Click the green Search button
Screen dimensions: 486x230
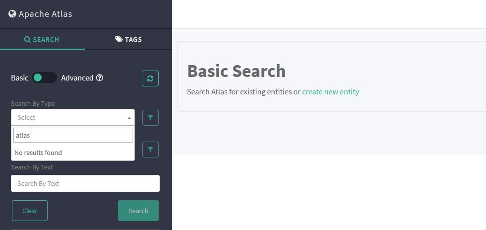click(138, 211)
